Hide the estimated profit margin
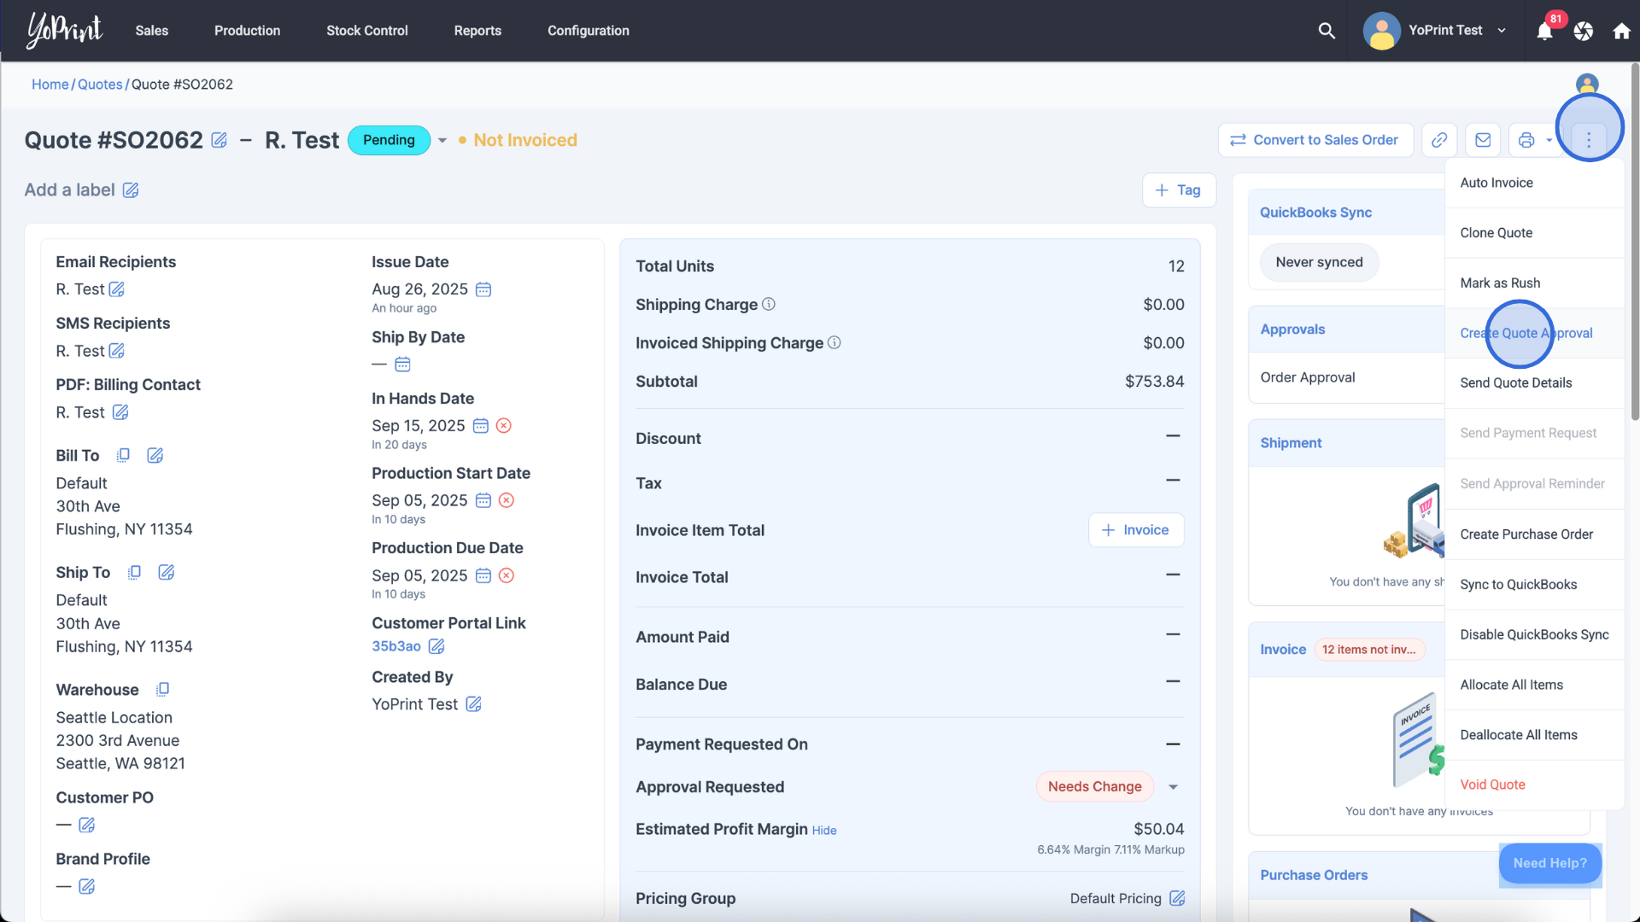The image size is (1640, 922). (x=823, y=831)
